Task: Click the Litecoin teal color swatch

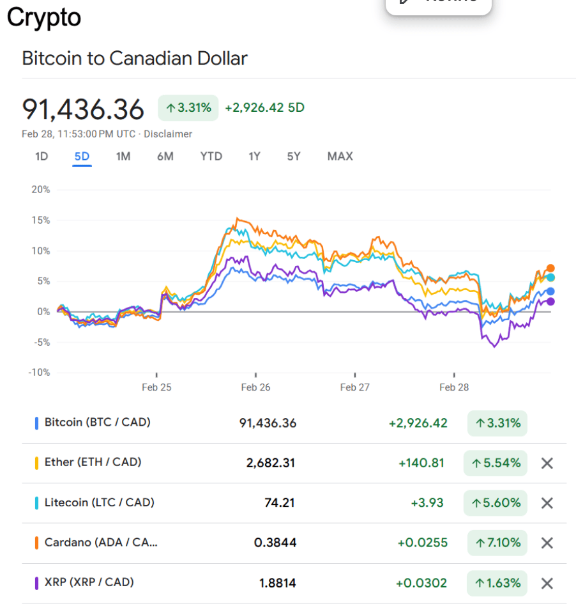Action: (36, 503)
